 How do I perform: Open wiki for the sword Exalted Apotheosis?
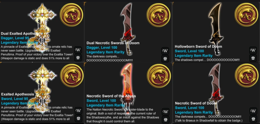(78, 111)
